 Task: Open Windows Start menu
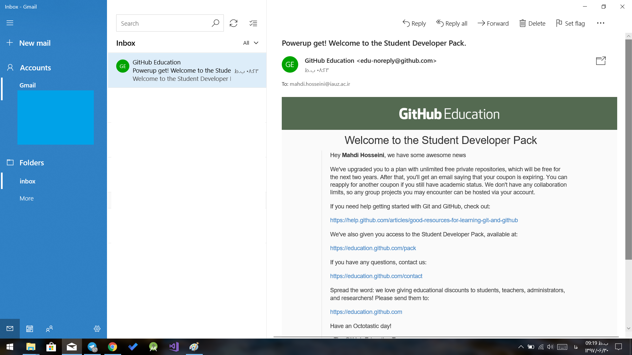[10, 347]
